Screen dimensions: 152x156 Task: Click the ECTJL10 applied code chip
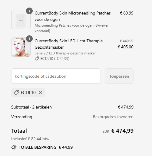tap(28, 93)
